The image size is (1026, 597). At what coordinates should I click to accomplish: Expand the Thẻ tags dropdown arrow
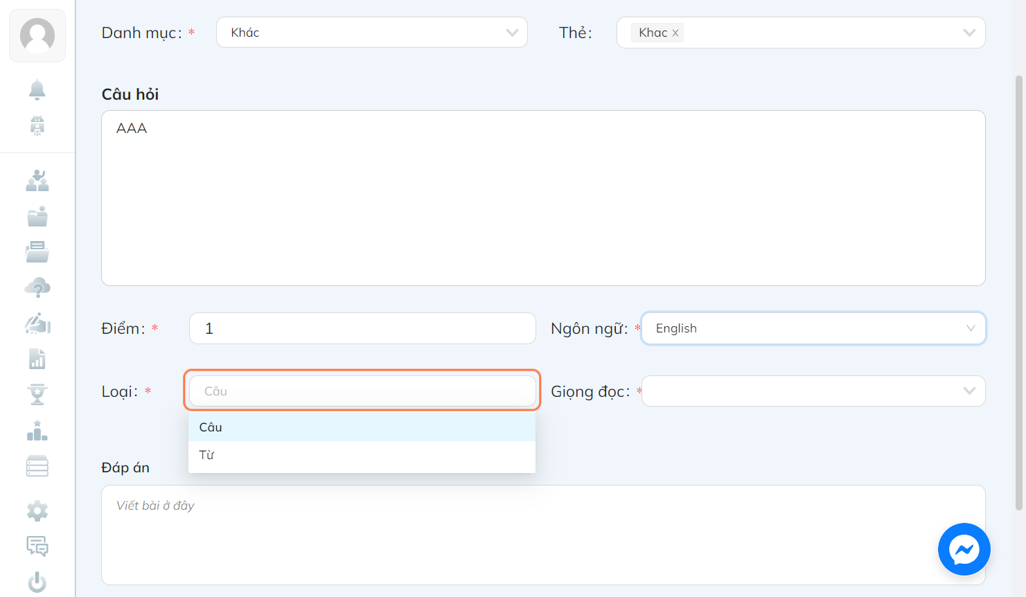click(x=969, y=33)
